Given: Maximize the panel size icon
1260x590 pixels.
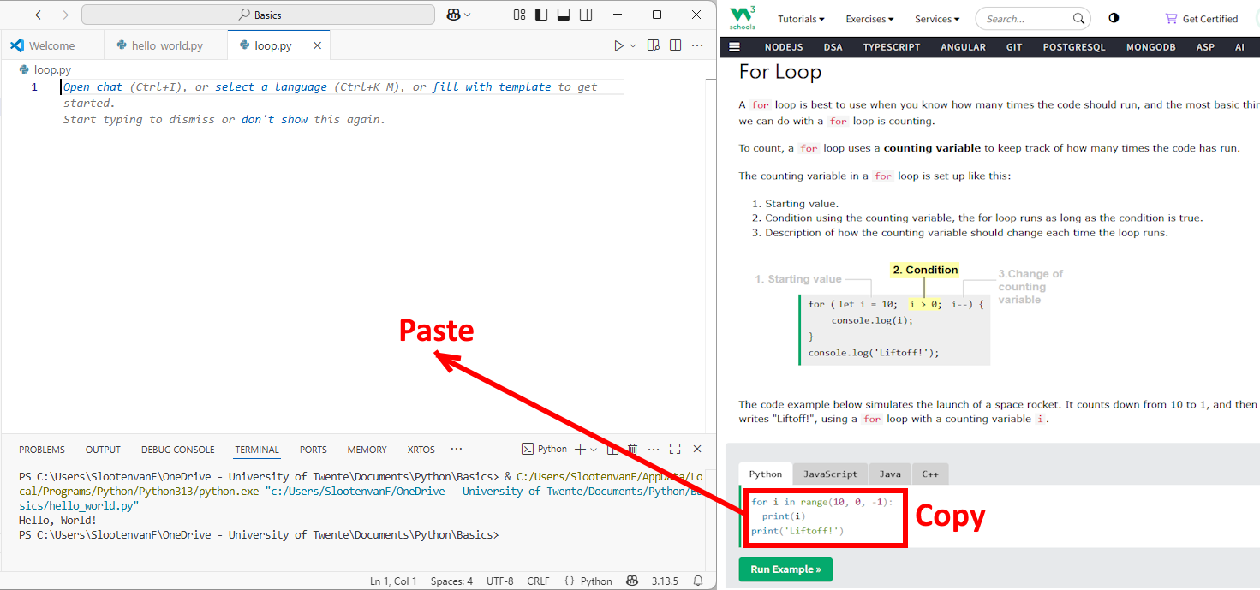Looking at the screenshot, I should 675,449.
